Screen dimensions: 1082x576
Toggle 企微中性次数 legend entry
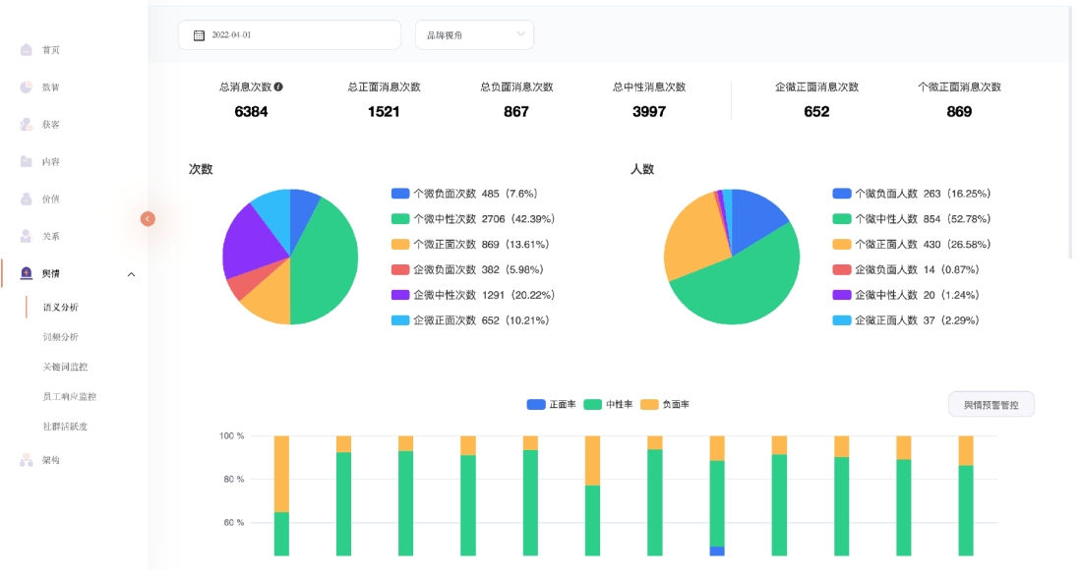pyautogui.click(x=473, y=295)
